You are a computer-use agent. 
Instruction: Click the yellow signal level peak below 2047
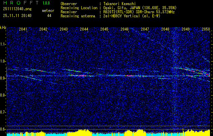140,133
